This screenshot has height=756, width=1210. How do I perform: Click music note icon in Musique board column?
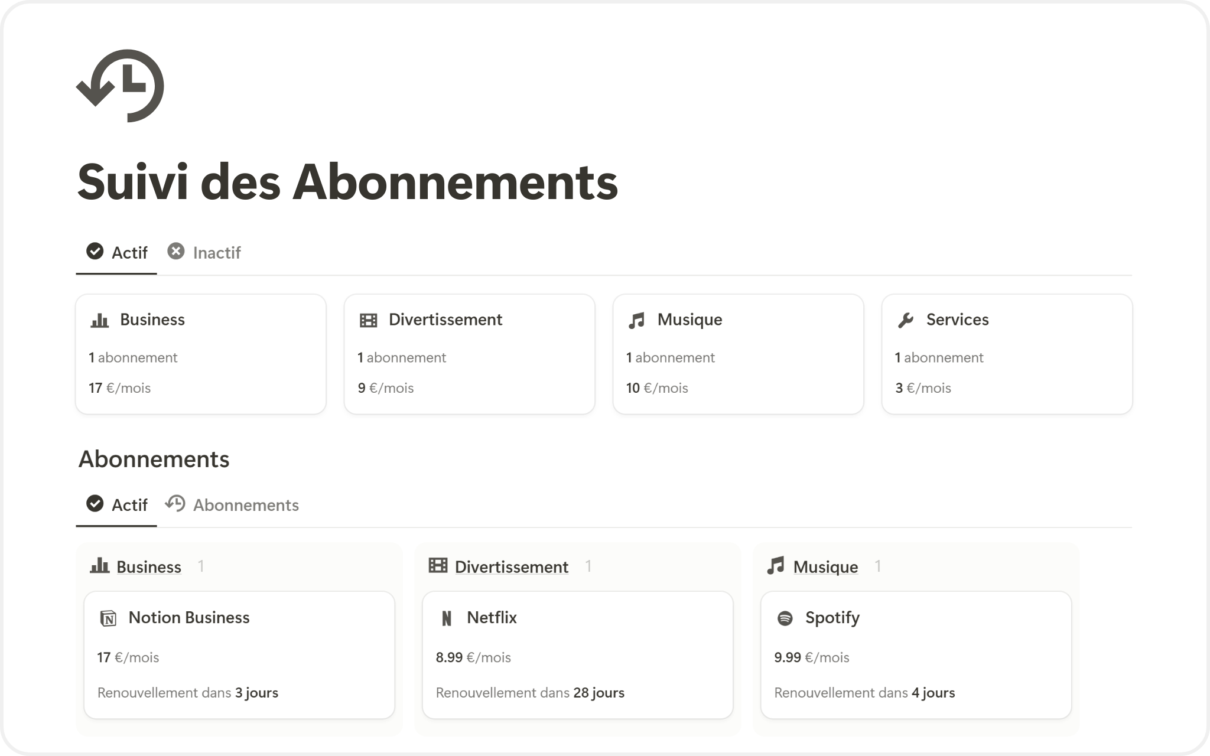coord(775,566)
